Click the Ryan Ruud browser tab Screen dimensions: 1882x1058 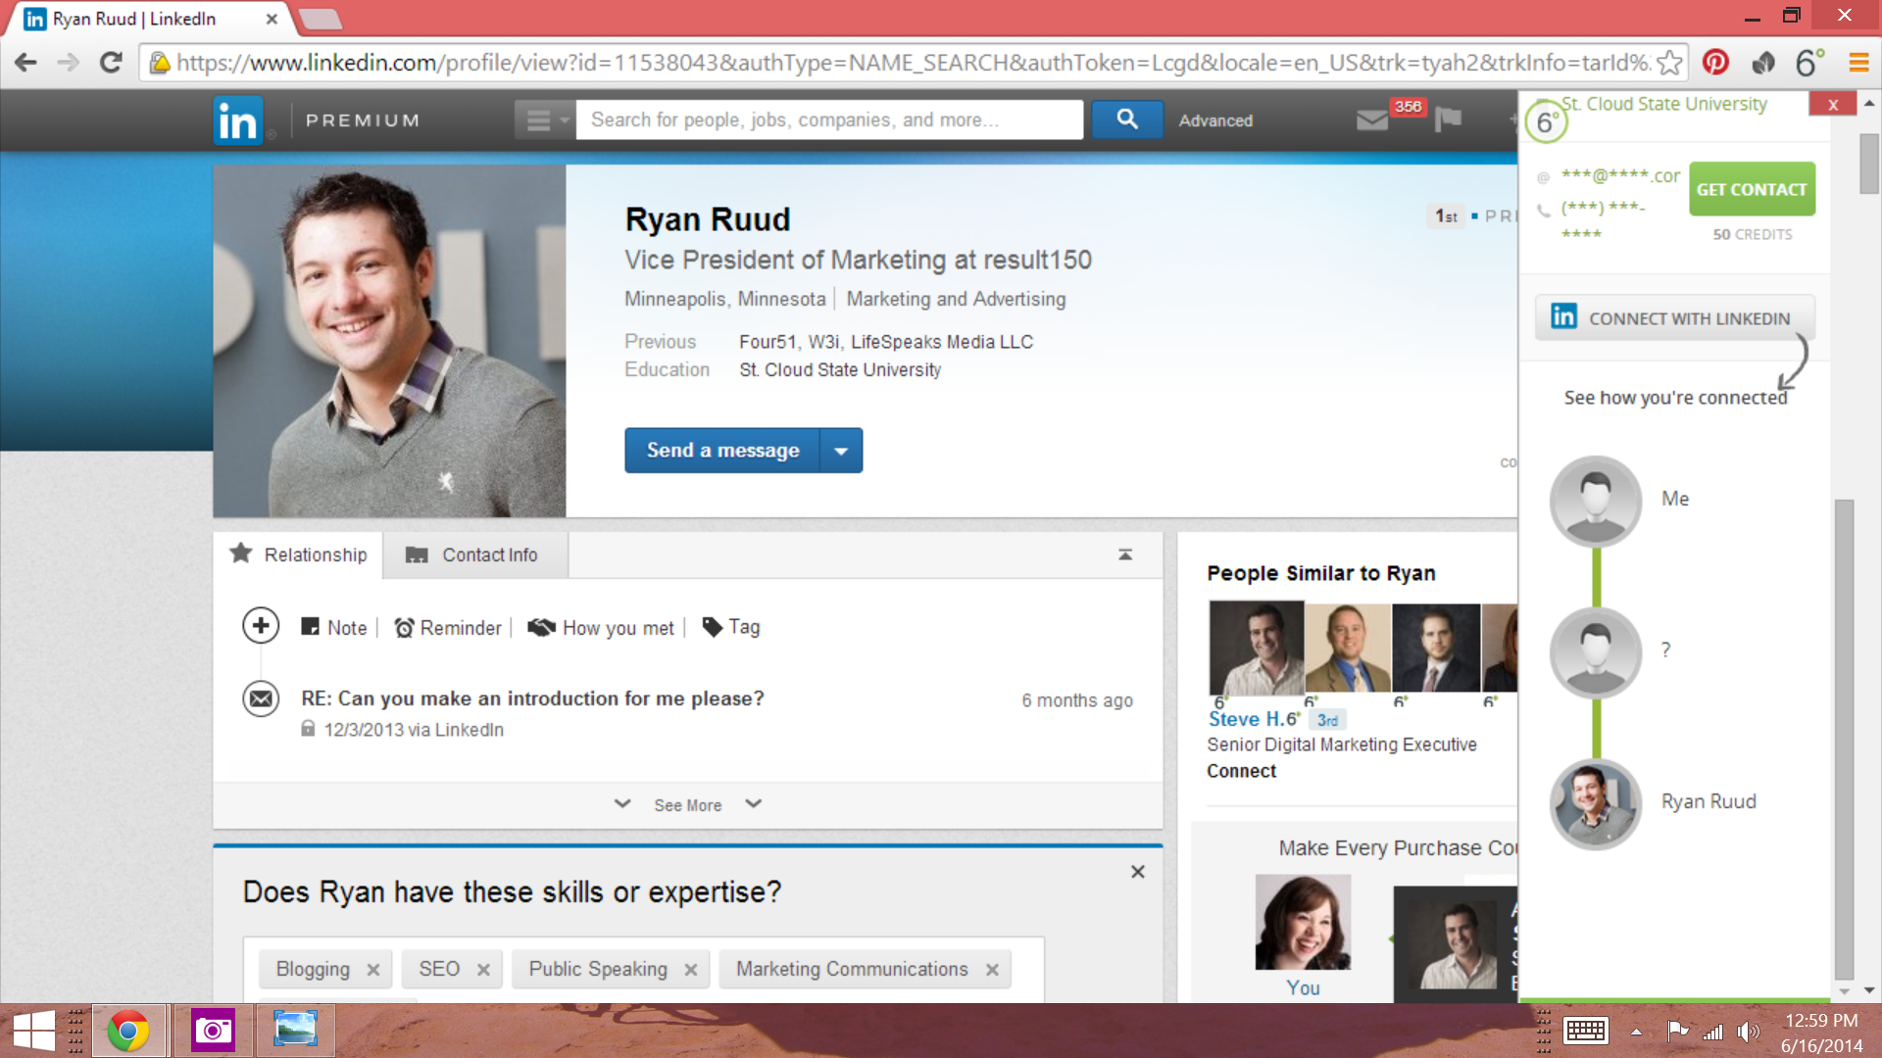click(147, 19)
